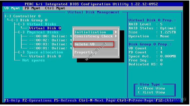Click the RAID Status Optimal value

click(168, 28)
